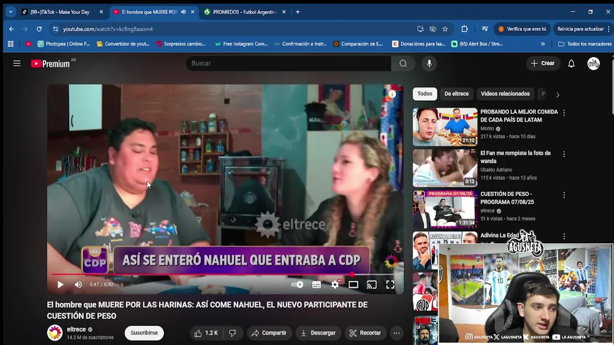The image size is (614, 345).
Task: Show the video info card icon
Action: click(392, 94)
